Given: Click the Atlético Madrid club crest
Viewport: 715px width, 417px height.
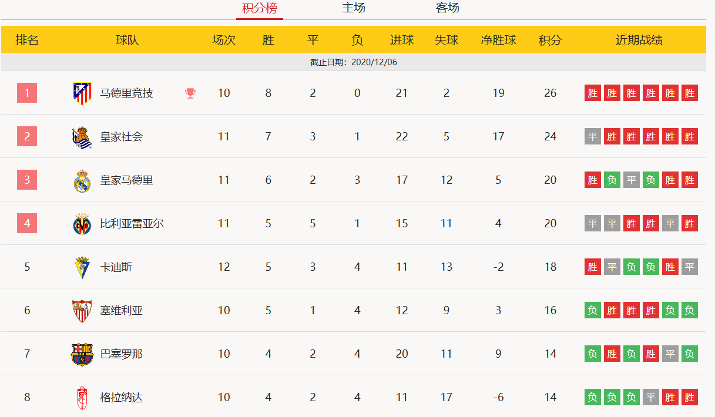Looking at the screenshot, I should pyautogui.click(x=82, y=93).
